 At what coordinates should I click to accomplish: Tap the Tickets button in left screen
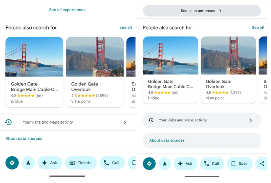point(80,163)
